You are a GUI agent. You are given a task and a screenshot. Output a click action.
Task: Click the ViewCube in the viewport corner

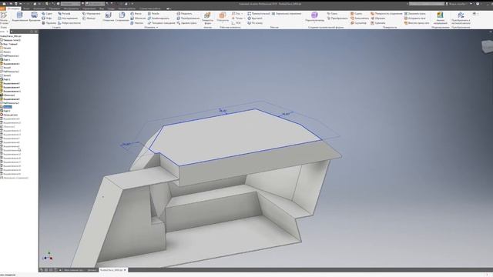(488, 46)
